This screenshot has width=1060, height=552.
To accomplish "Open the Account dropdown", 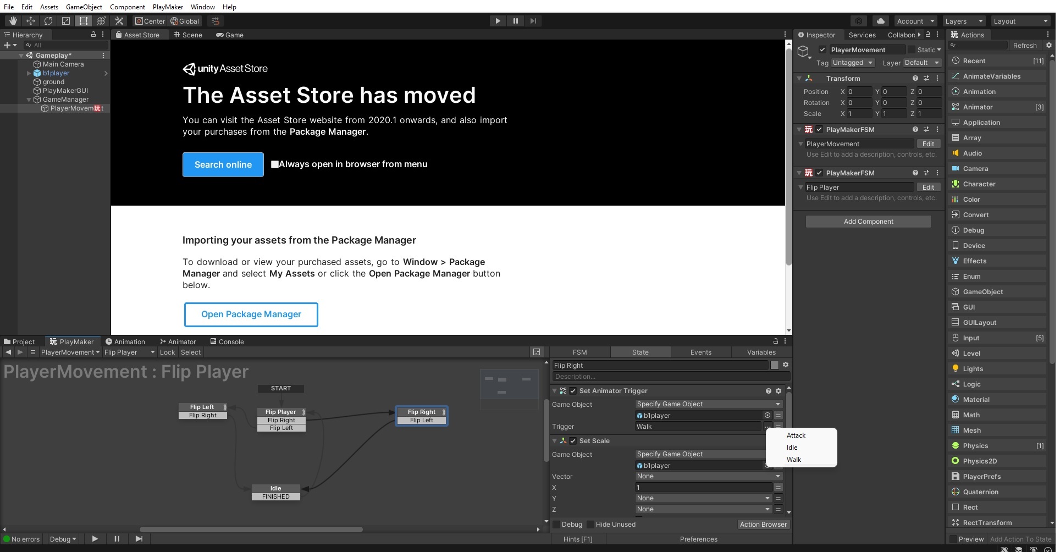I will (x=915, y=21).
